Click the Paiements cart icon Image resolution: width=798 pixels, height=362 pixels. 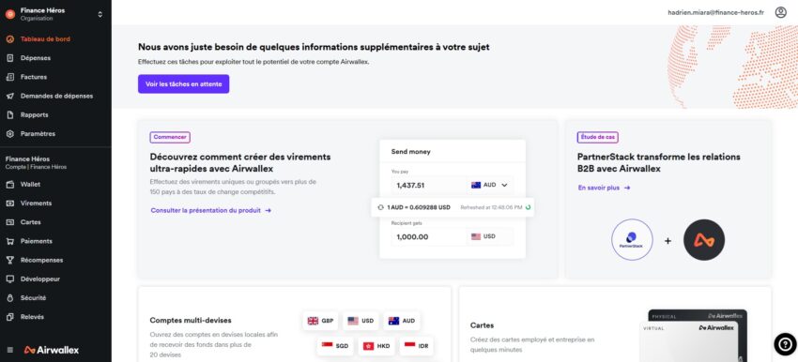click(9, 241)
